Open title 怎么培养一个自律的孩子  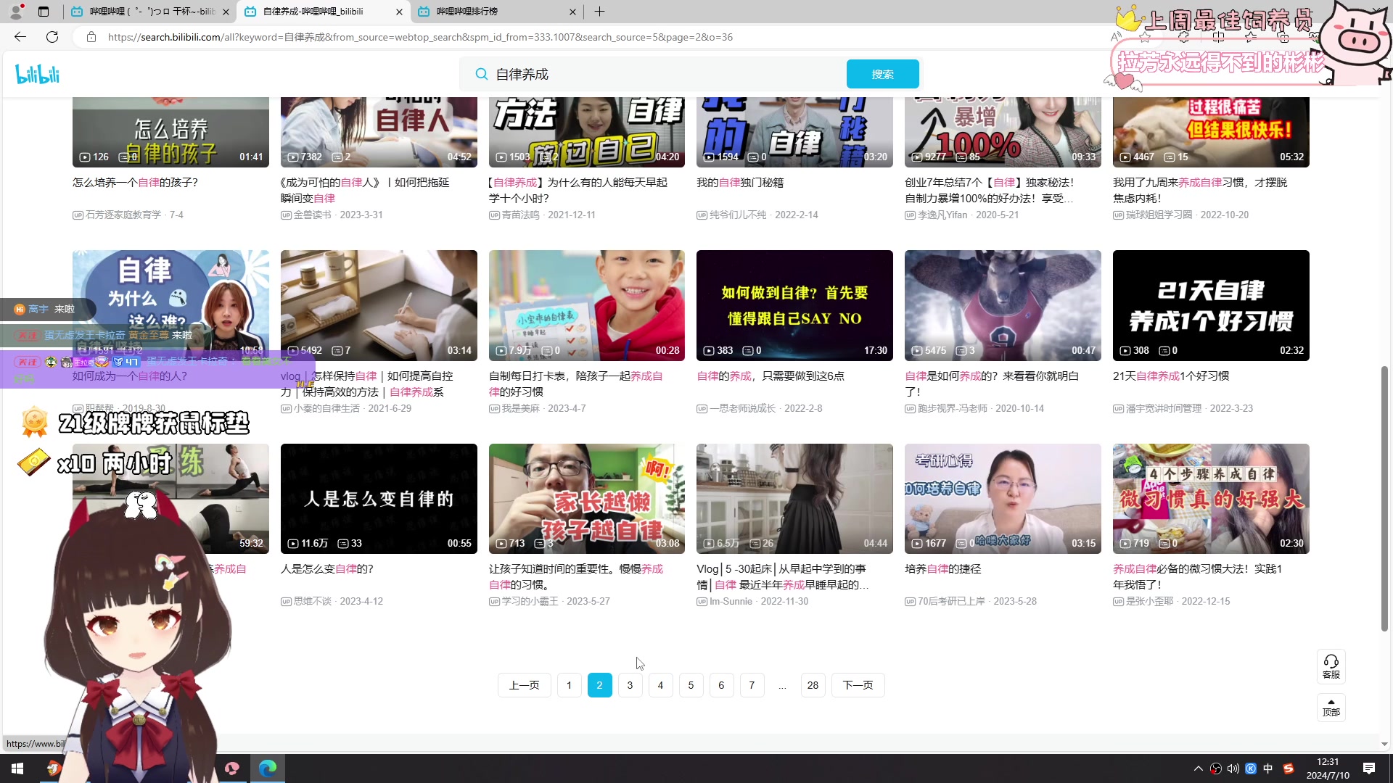[x=135, y=183]
